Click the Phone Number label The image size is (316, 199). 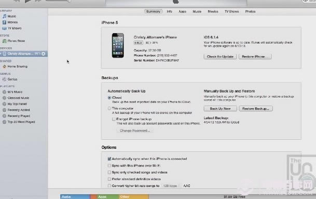click(x=145, y=55)
